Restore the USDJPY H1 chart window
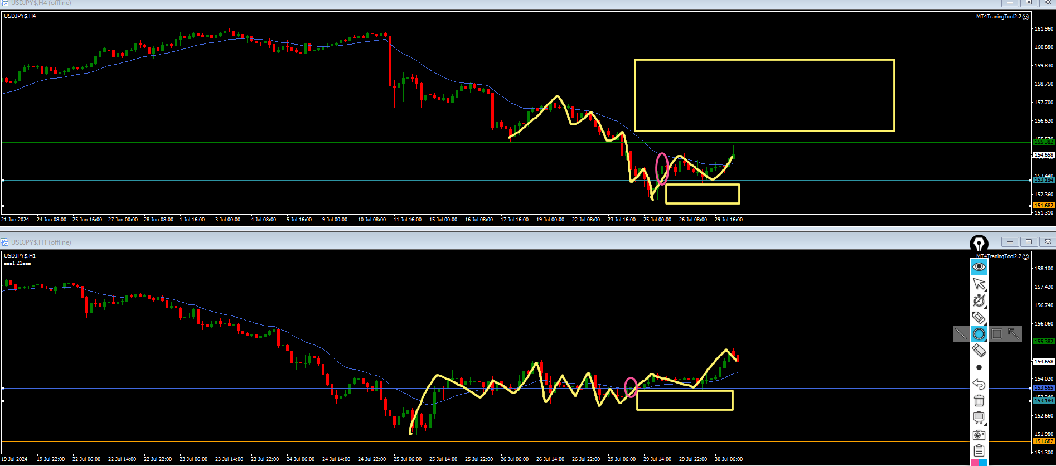Screen dimensions: 1056x466 point(1029,242)
